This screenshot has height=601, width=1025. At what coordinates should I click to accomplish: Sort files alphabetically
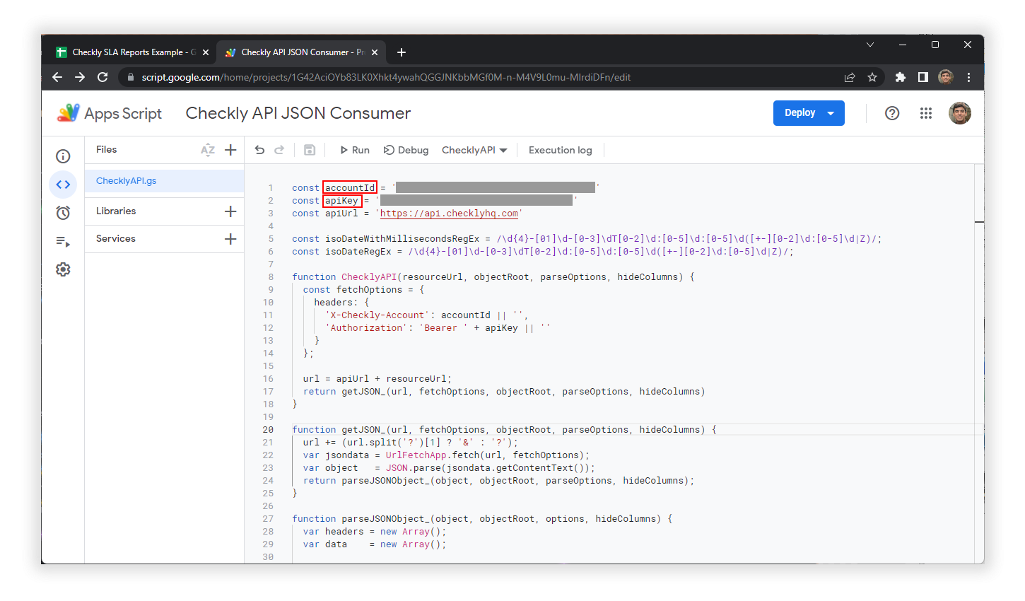[208, 149]
